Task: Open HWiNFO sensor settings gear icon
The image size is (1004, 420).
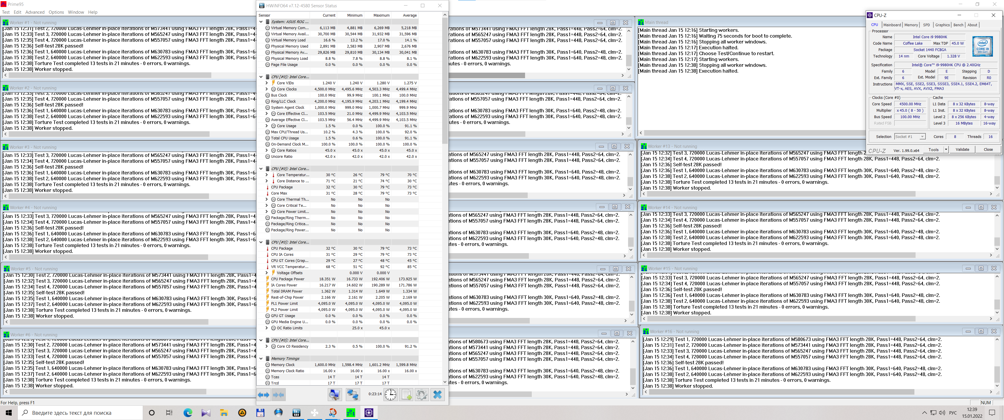Action: tap(421, 395)
